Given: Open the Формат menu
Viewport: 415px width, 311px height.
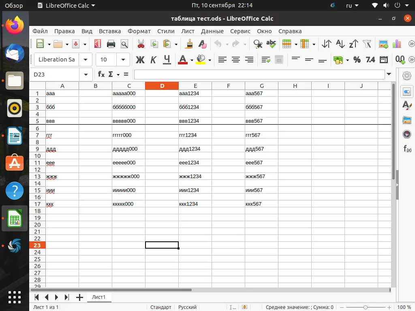Looking at the screenshot, I should [x=139, y=31].
